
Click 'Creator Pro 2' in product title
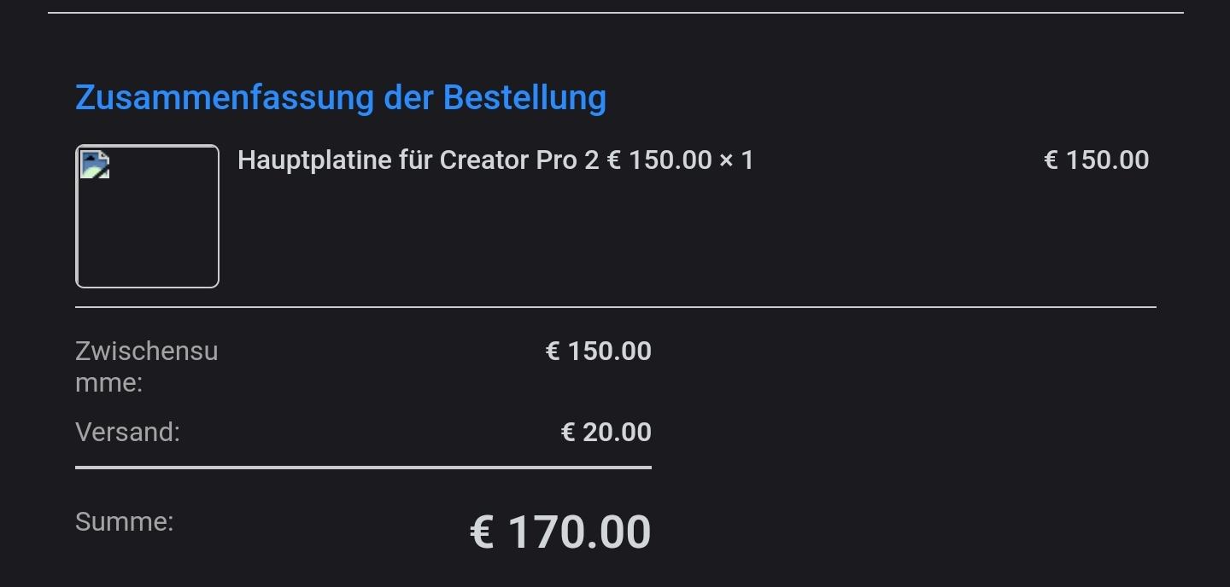coord(519,160)
